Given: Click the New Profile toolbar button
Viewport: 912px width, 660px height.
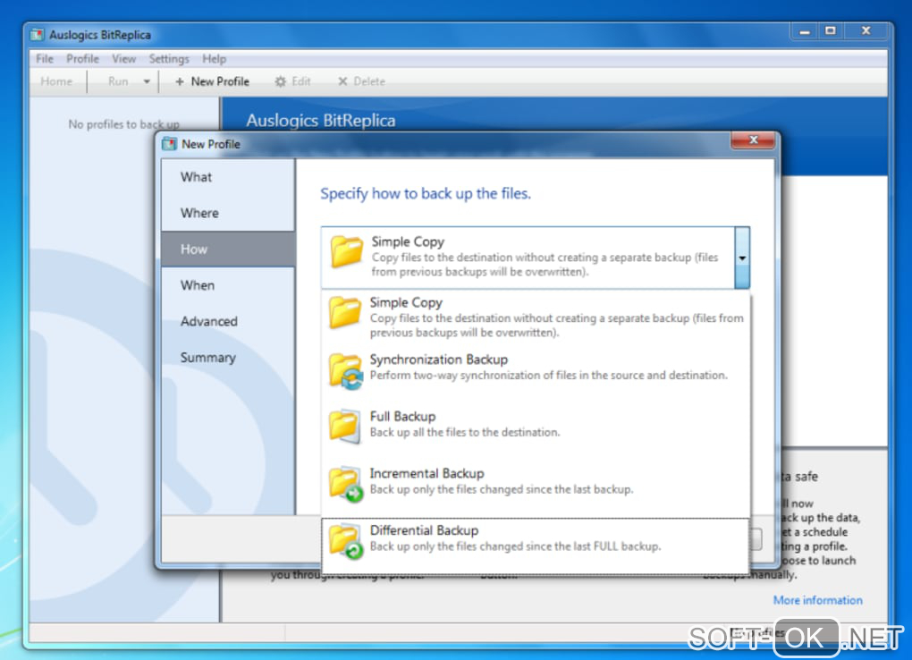Looking at the screenshot, I should pyautogui.click(x=212, y=81).
